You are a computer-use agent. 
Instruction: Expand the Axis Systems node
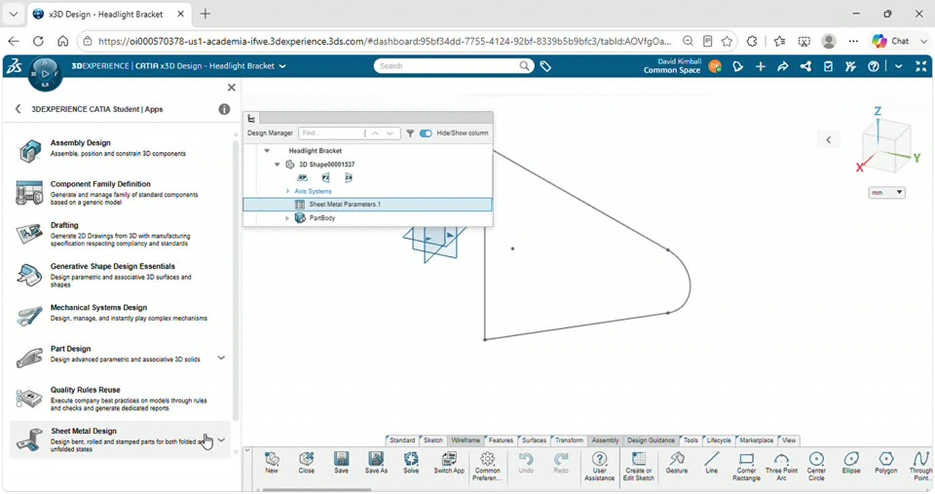pos(287,192)
